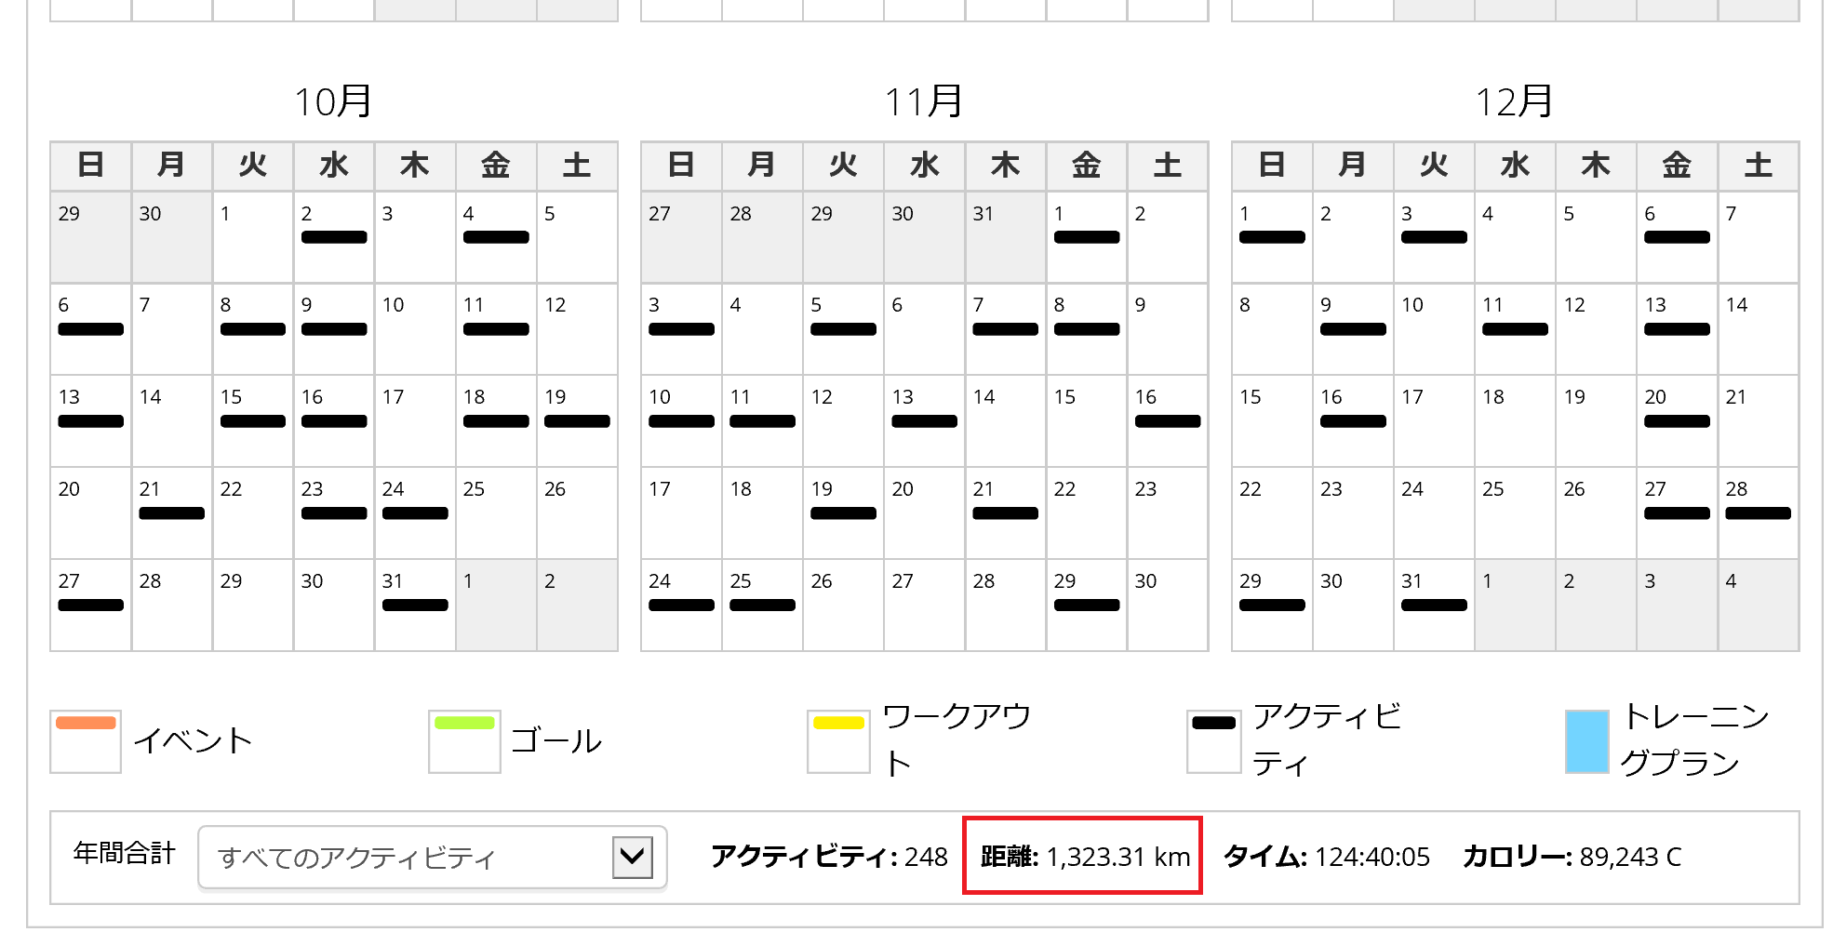Select the activity bar on November 16
1833x932 pixels.
1168,421
